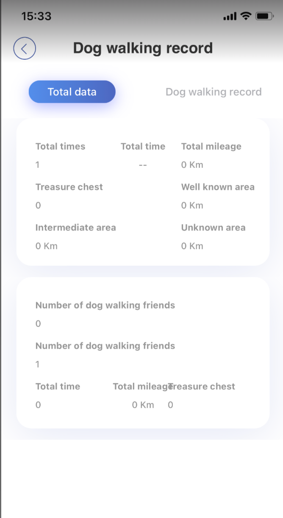Viewport: 283px width, 518px height.
Task: Tap the Total time dashes value
Action: click(143, 165)
